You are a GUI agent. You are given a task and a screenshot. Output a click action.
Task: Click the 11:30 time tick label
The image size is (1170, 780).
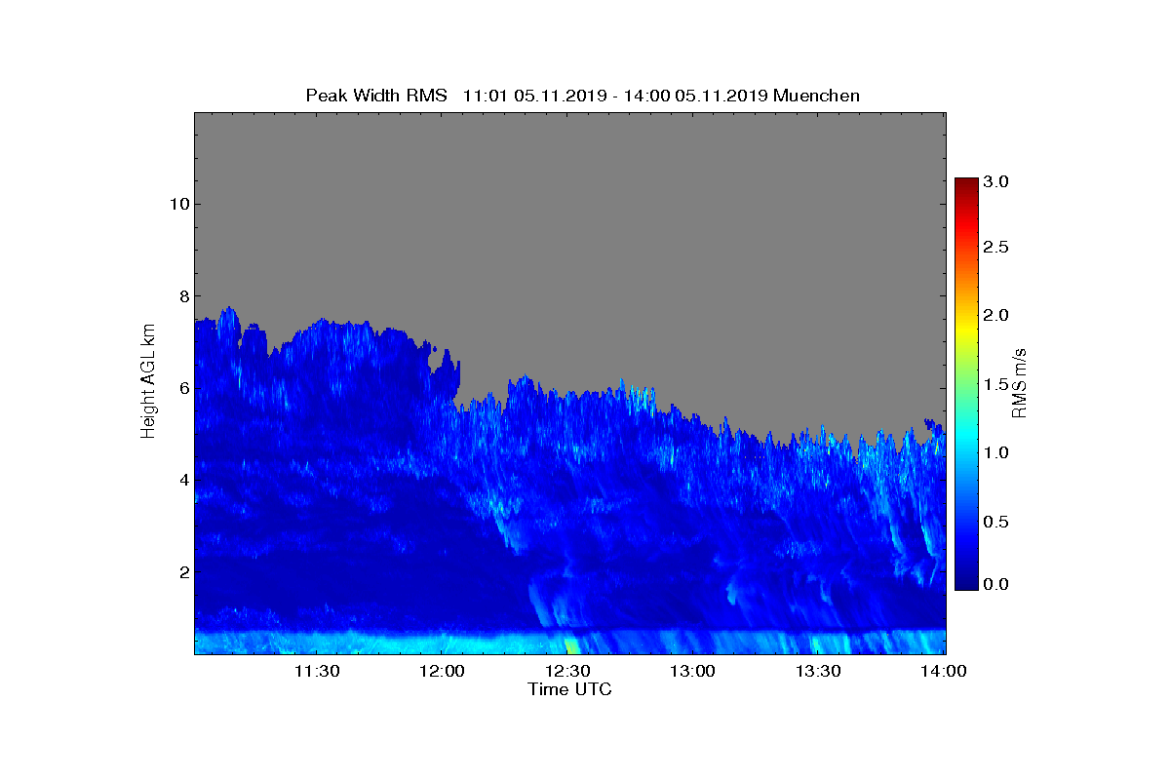tap(317, 671)
